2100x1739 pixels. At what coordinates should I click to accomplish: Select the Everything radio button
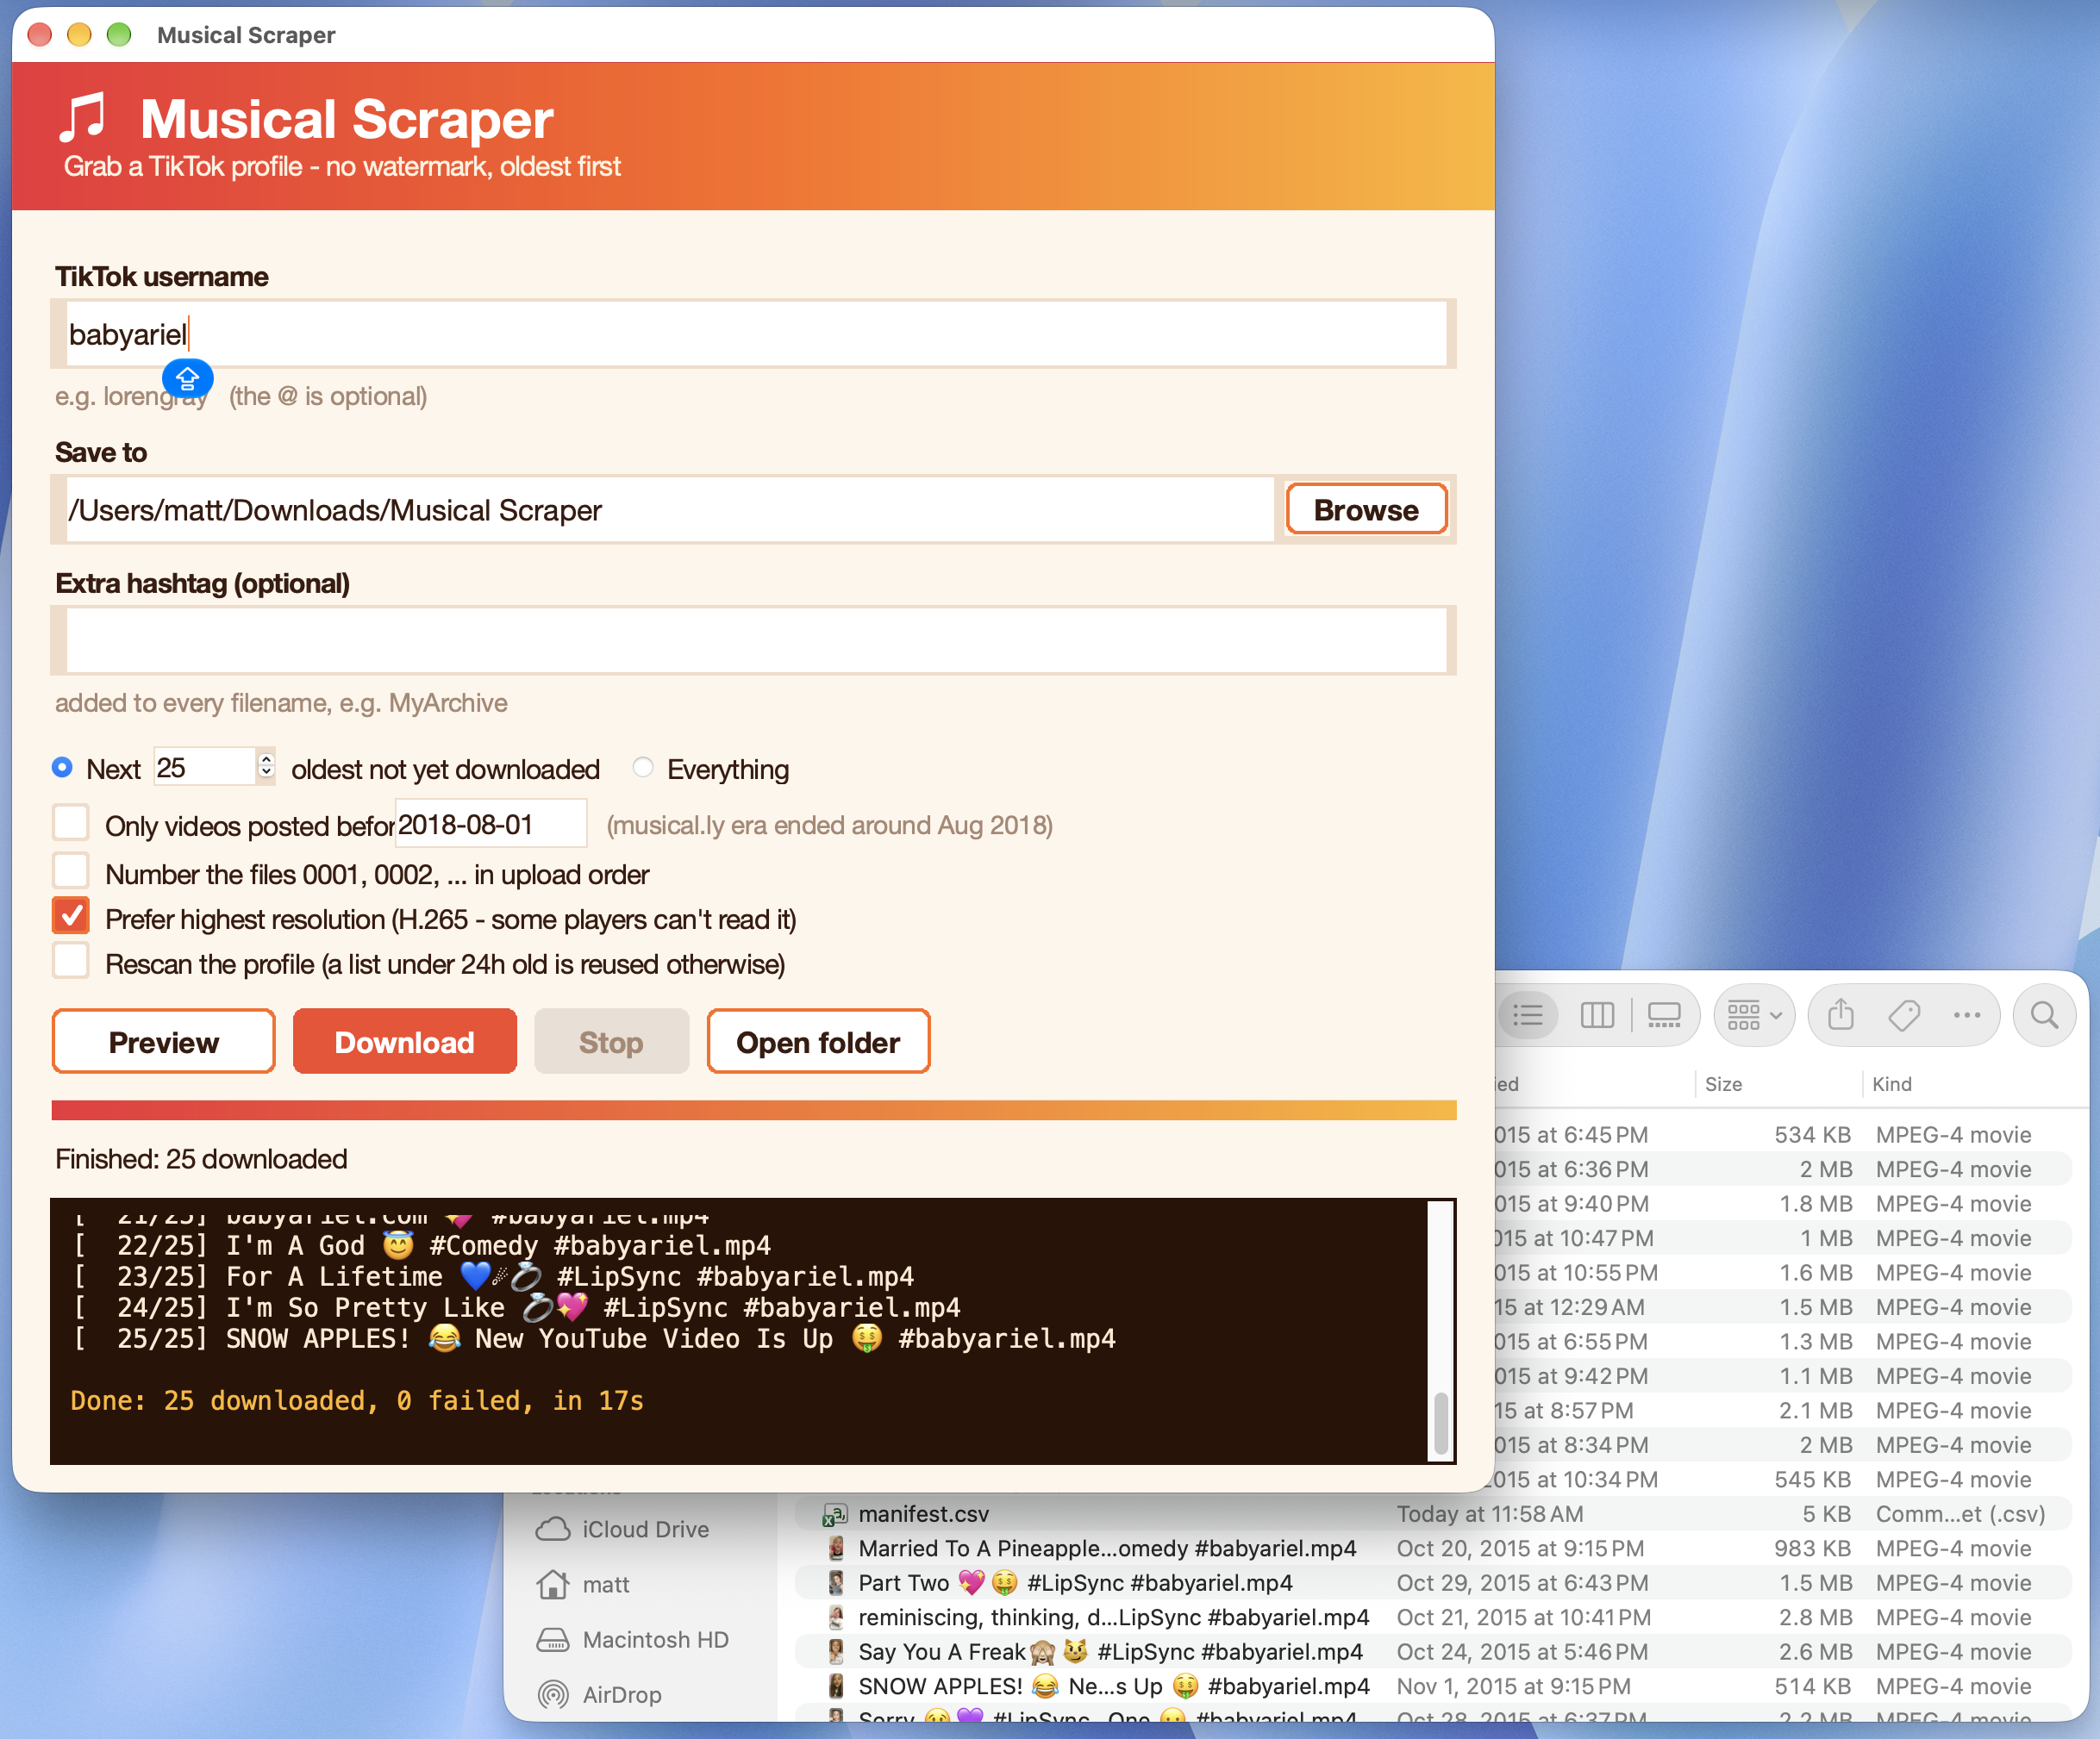[643, 768]
